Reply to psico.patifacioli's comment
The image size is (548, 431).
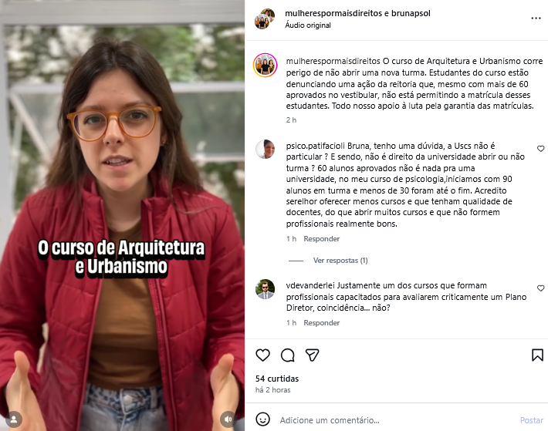click(322, 239)
